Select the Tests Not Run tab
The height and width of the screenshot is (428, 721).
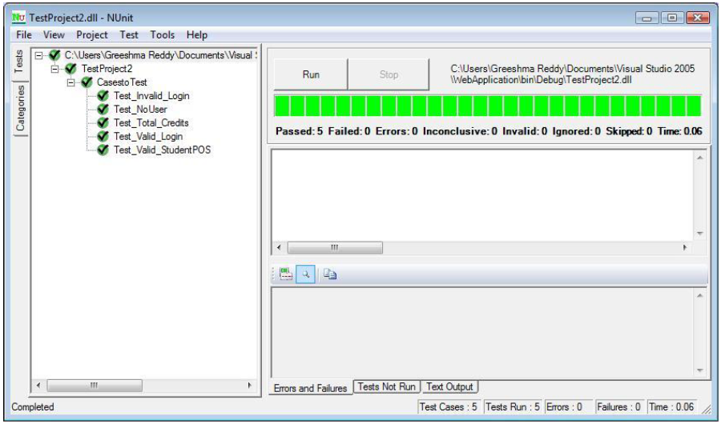(x=386, y=386)
